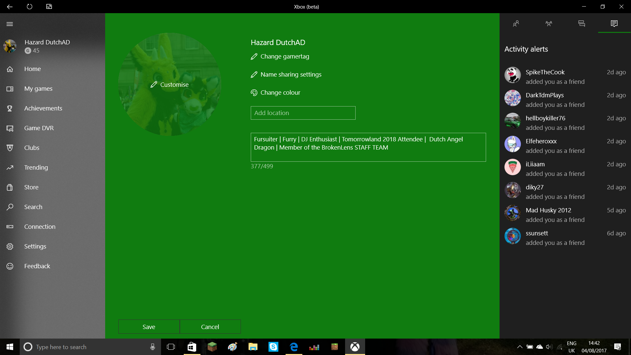This screenshot has height=355, width=631.
Task: Open Skype from taskbar
Action: point(273,347)
